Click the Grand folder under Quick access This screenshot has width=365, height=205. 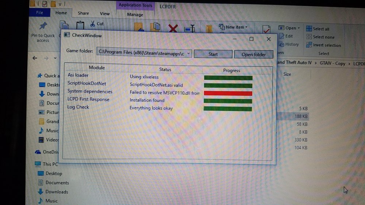tap(49, 121)
